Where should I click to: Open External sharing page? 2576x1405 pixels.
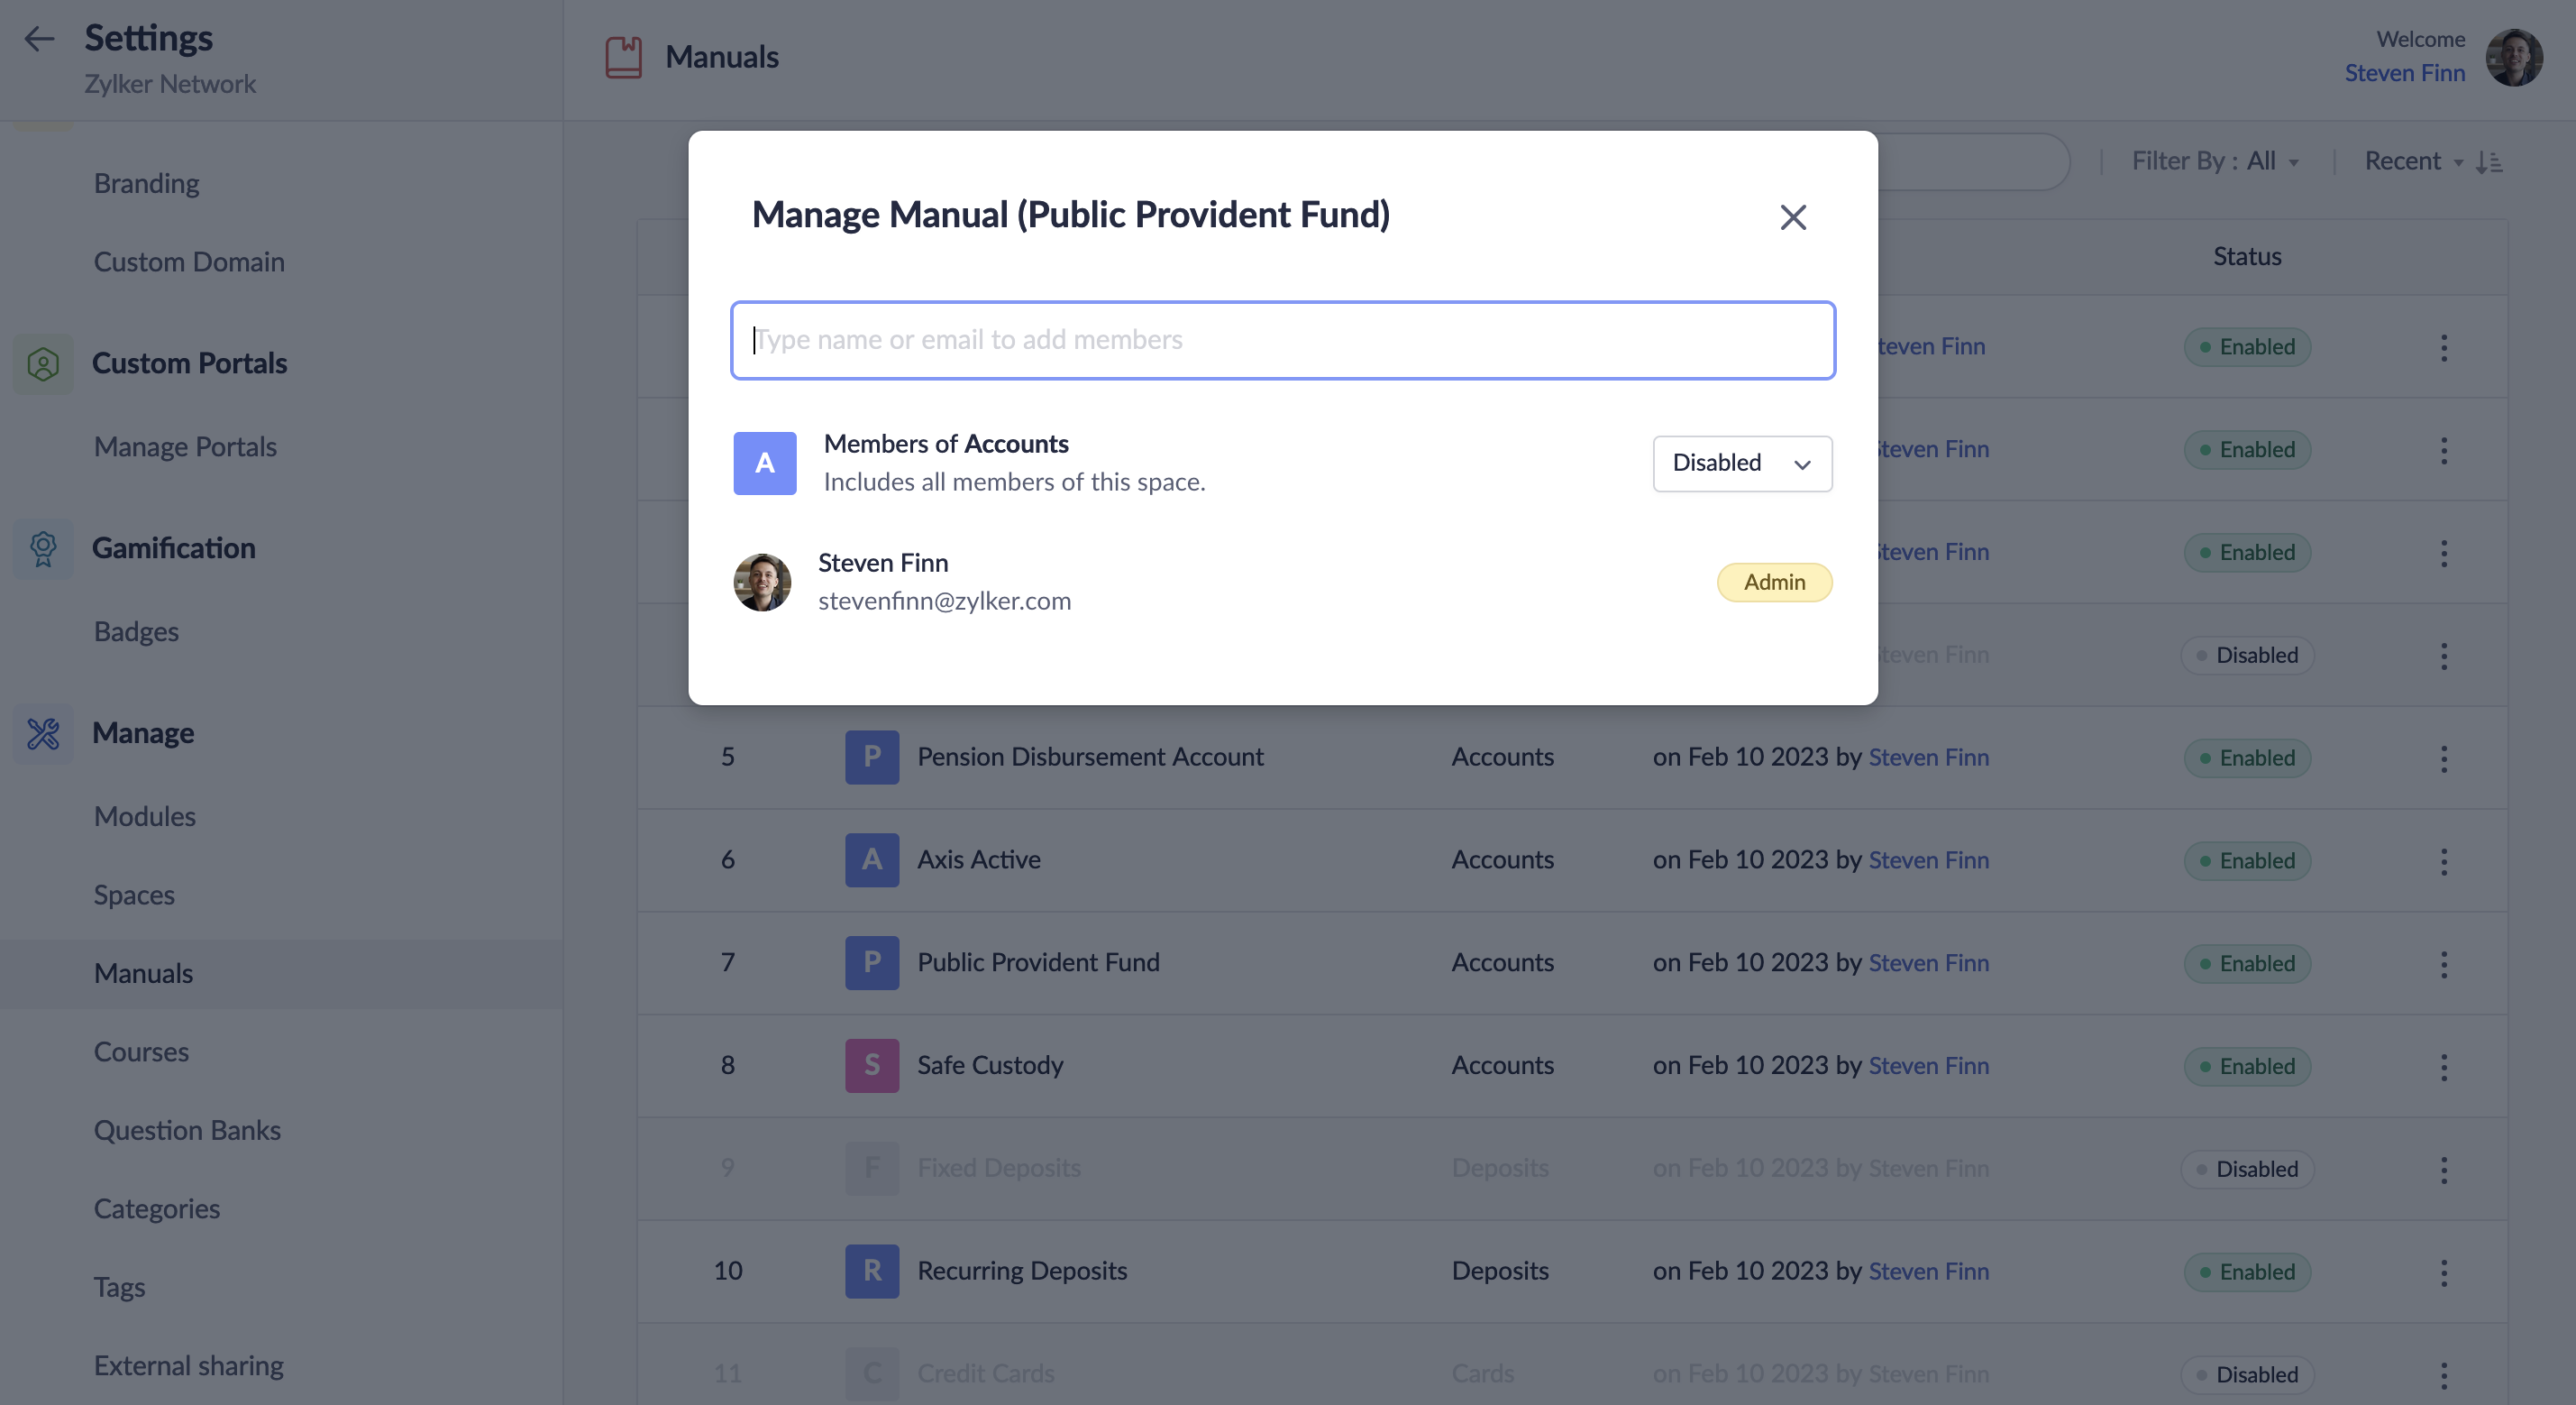point(189,1366)
